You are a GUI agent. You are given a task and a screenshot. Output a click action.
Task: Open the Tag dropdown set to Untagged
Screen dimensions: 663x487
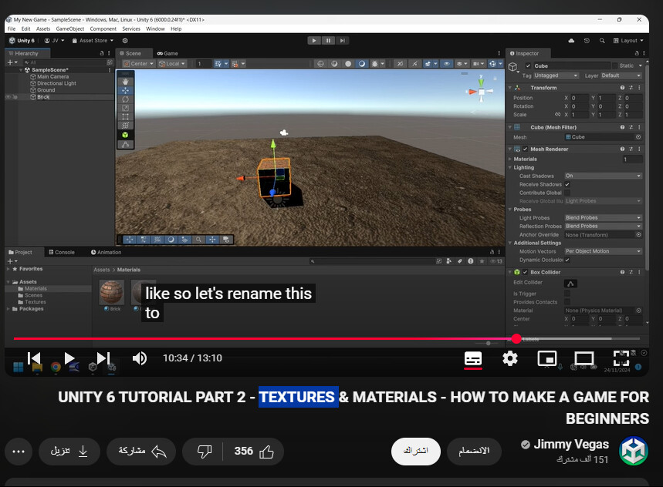tap(556, 76)
